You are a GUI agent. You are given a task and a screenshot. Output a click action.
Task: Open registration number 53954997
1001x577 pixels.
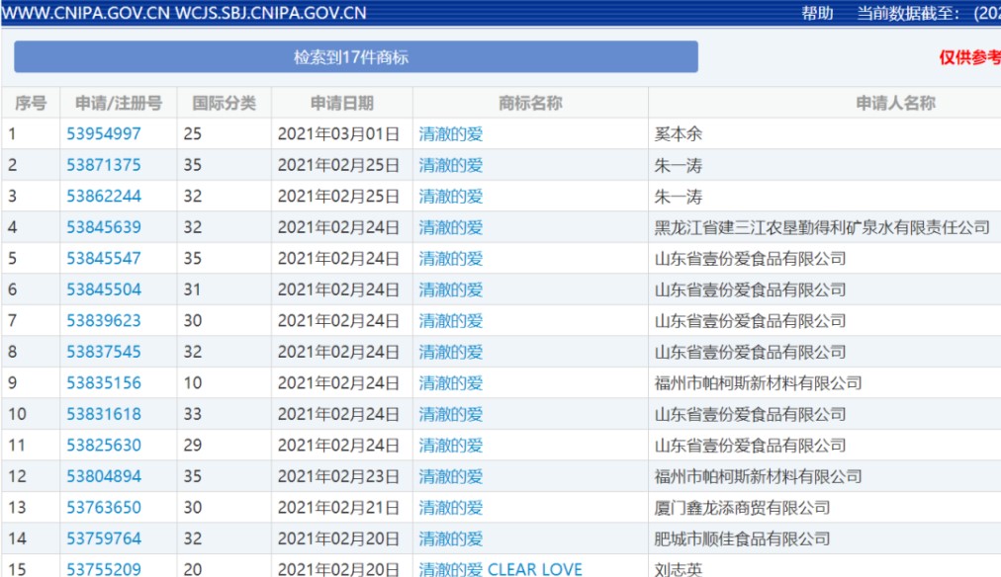(104, 134)
